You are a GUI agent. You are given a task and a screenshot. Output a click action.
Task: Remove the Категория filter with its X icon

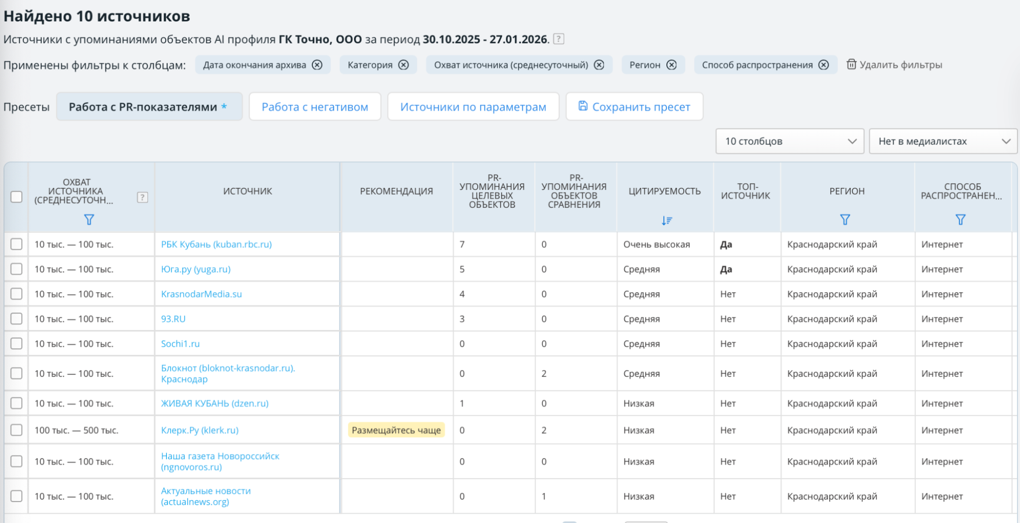tap(404, 65)
